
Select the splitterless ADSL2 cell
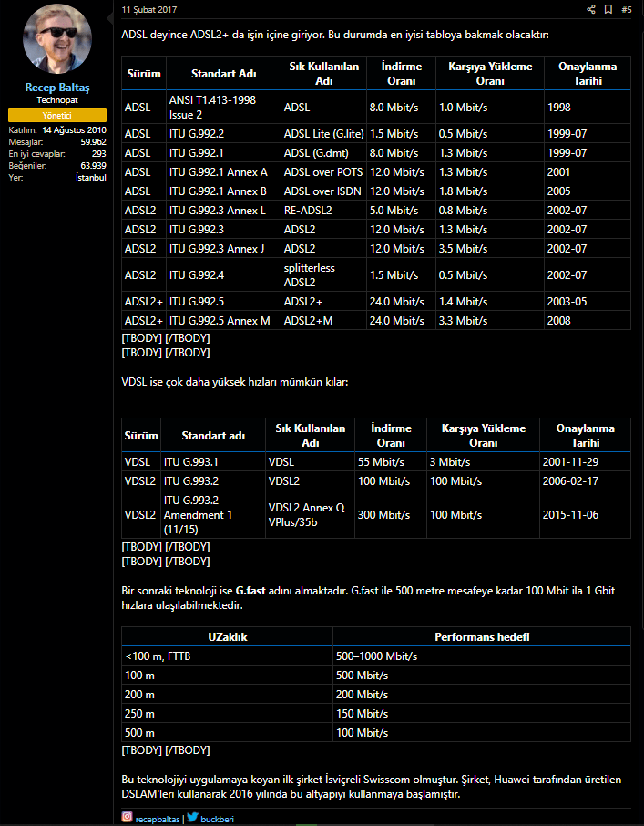[x=323, y=275]
